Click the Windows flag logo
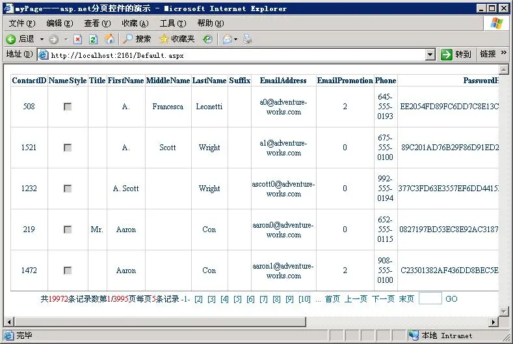The image size is (513, 344). coord(496,23)
